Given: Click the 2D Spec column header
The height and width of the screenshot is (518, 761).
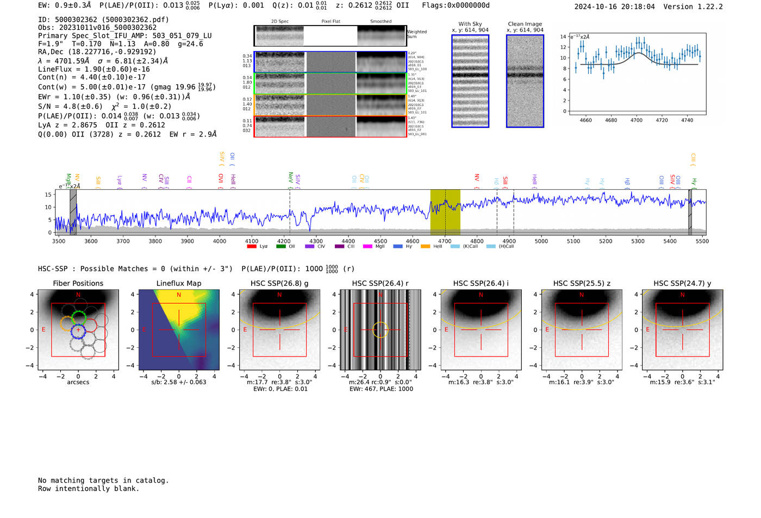Looking at the screenshot, I should click(280, 22).
